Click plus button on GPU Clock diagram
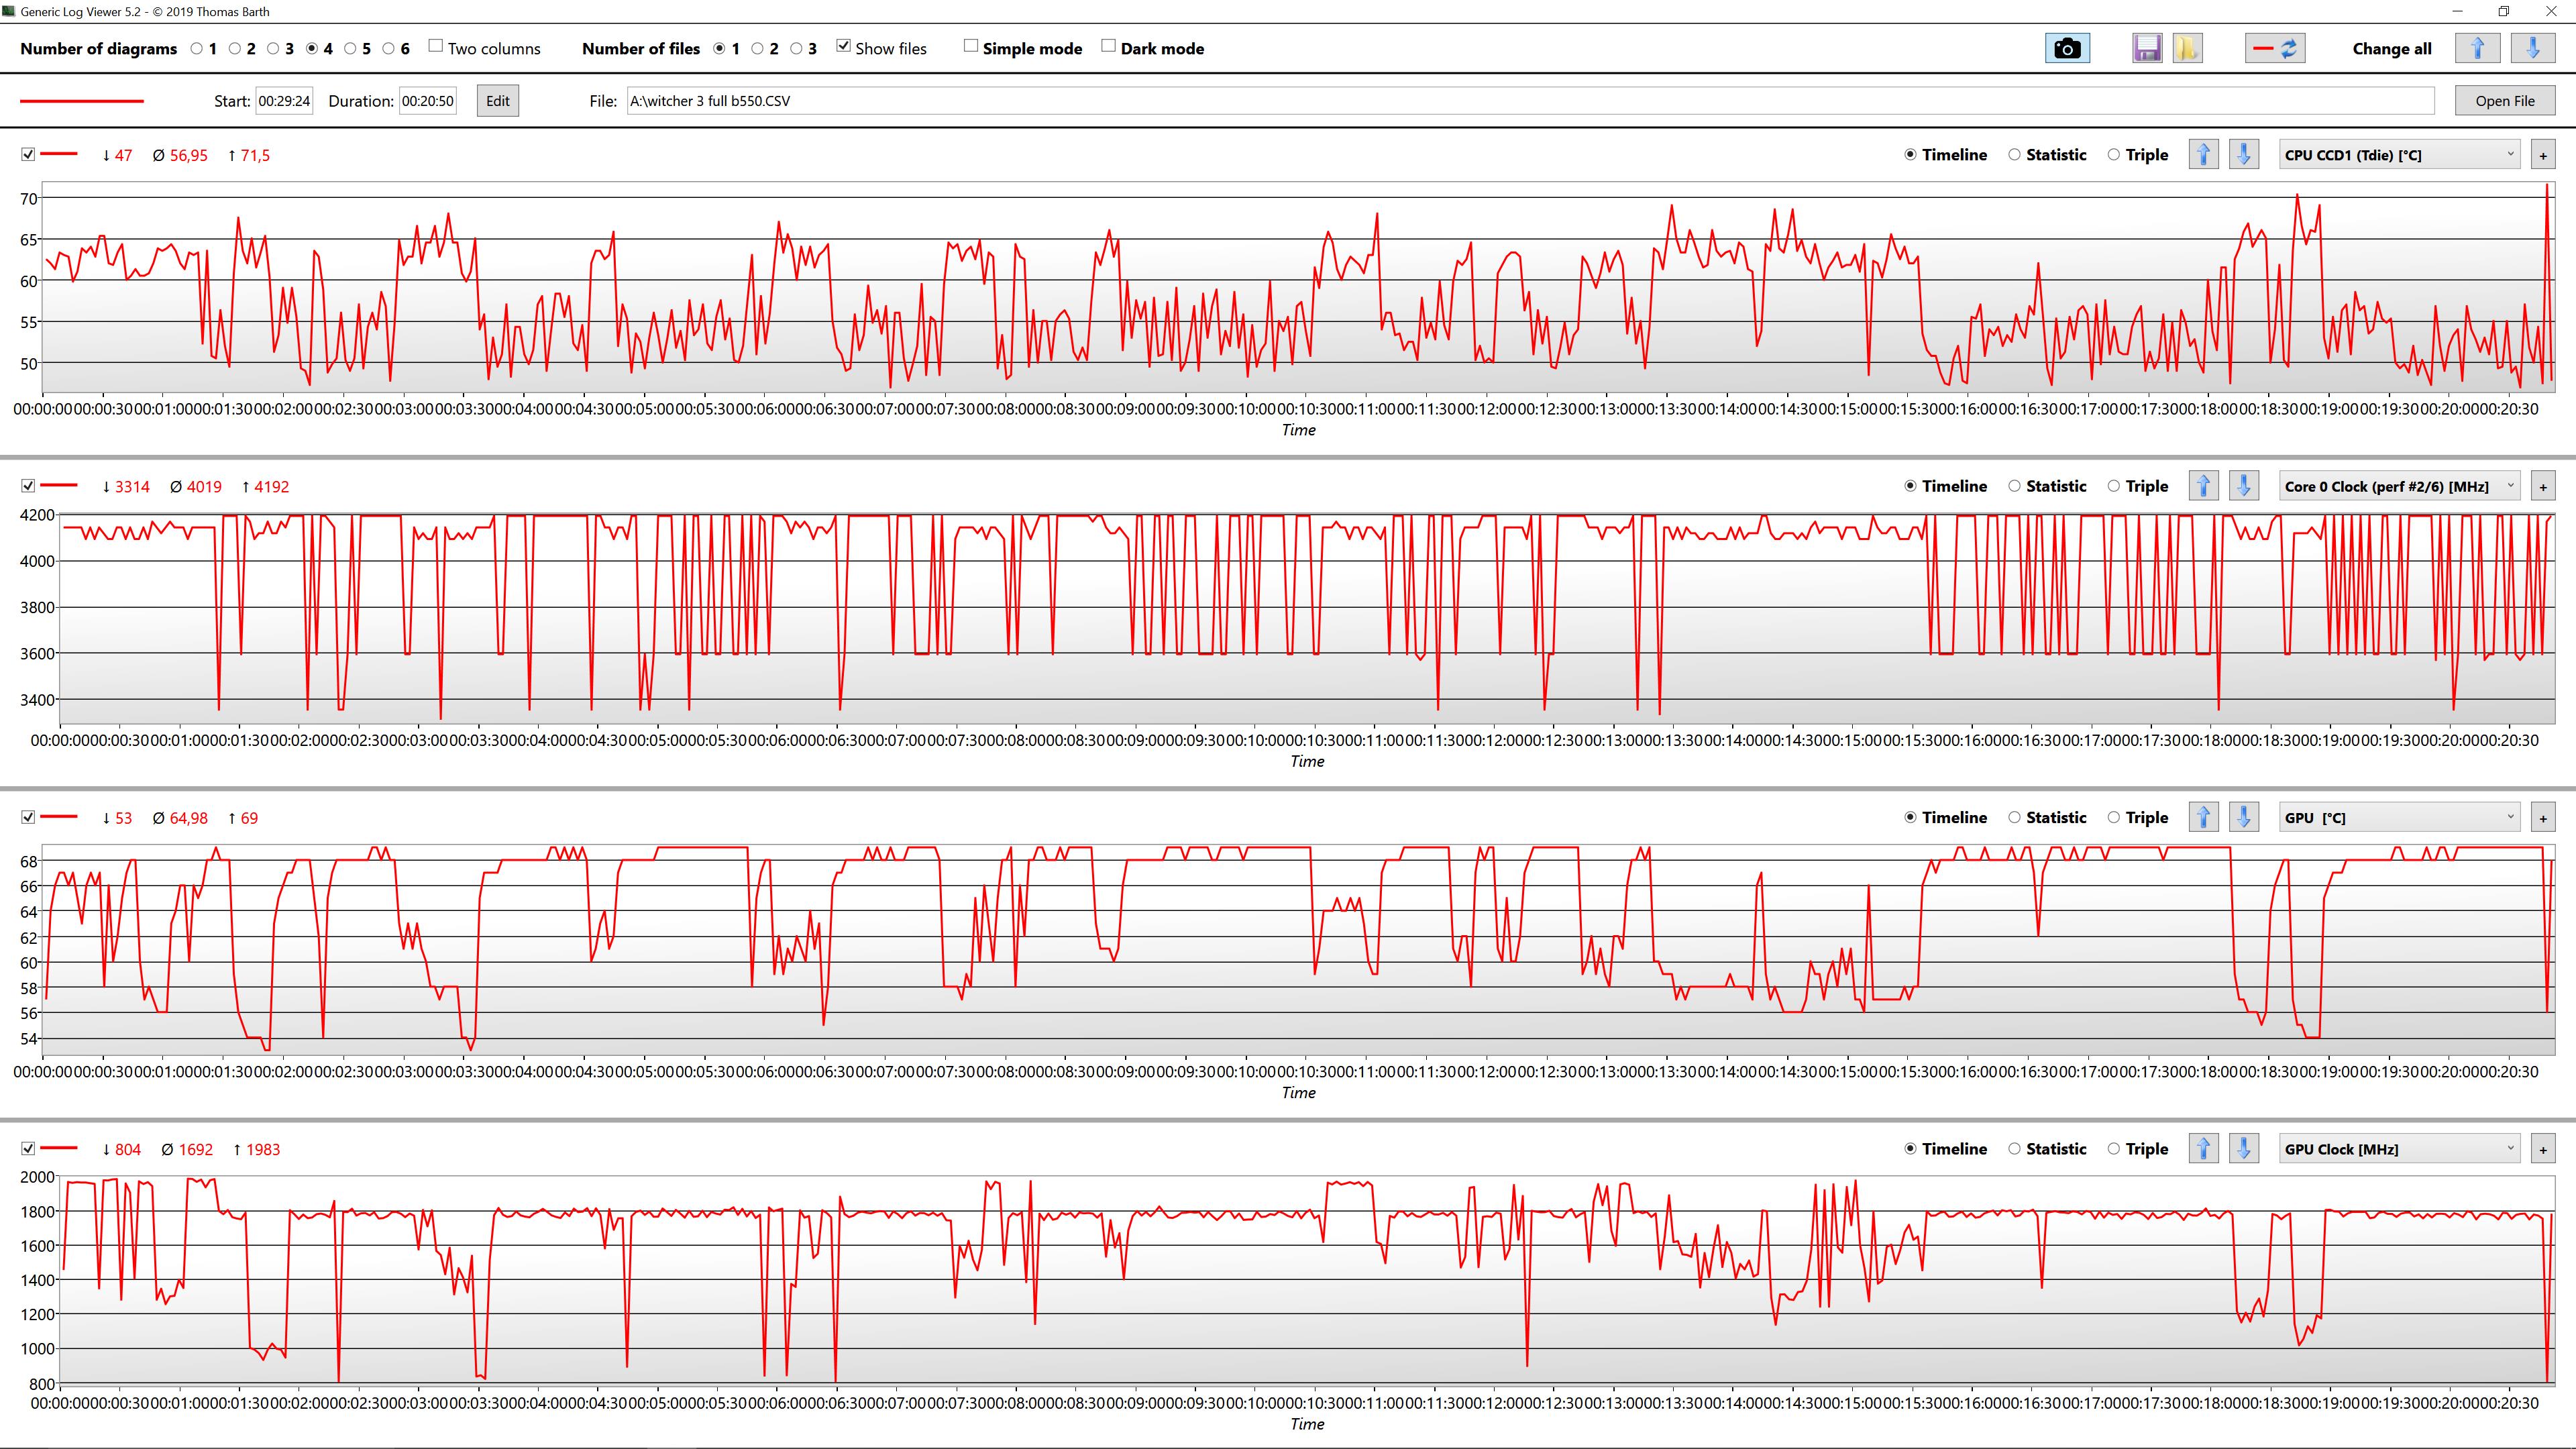 [2543, 1149]
